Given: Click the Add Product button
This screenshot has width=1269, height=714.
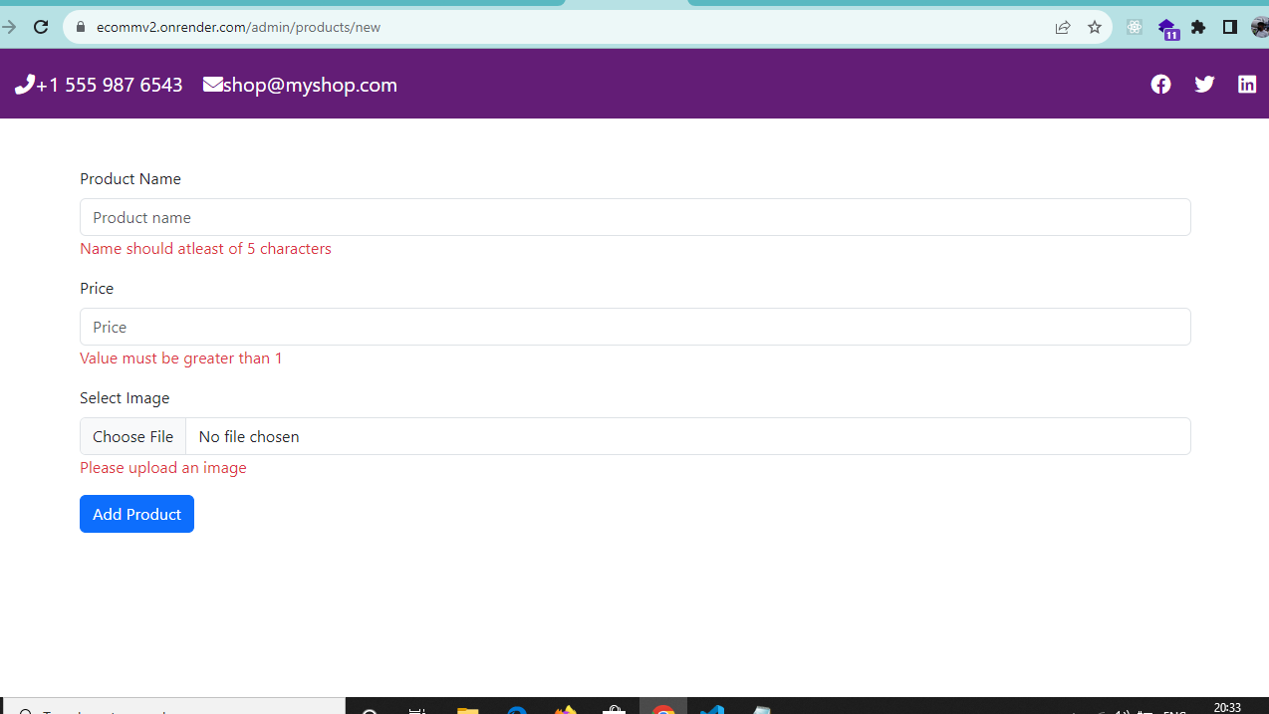Looking at the screenshot, I should coord(136,514).
